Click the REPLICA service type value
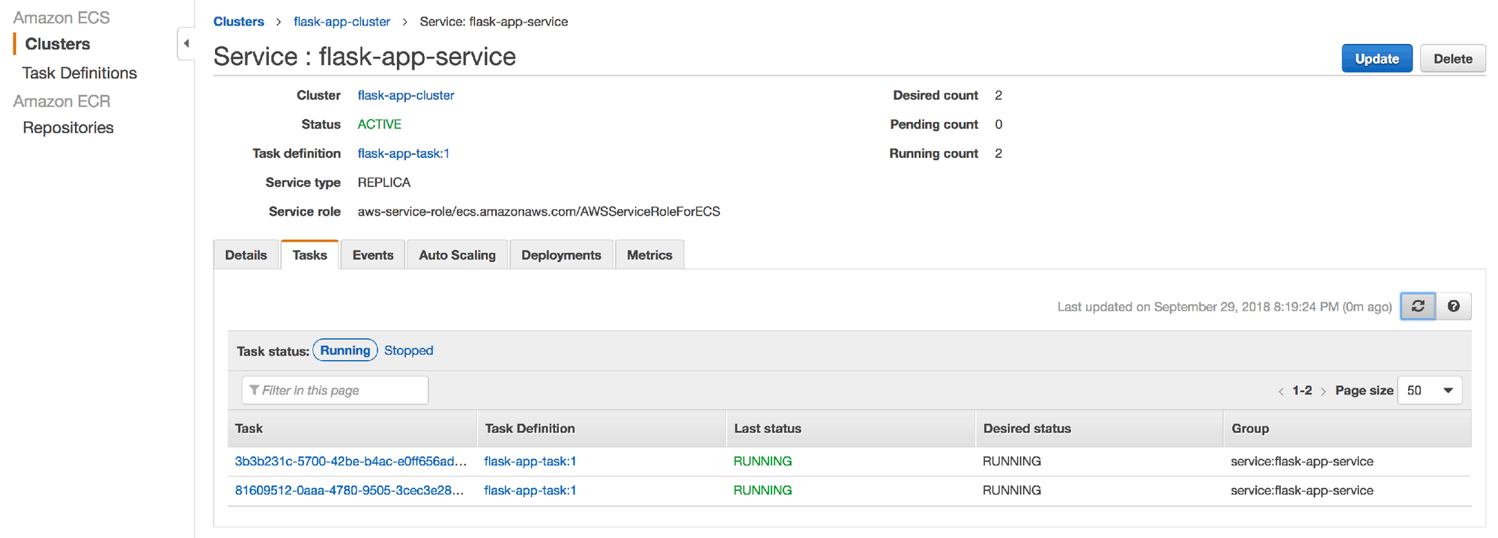Image resolution: width=1498 pixels, height=538 pixels. coord(384,183)
